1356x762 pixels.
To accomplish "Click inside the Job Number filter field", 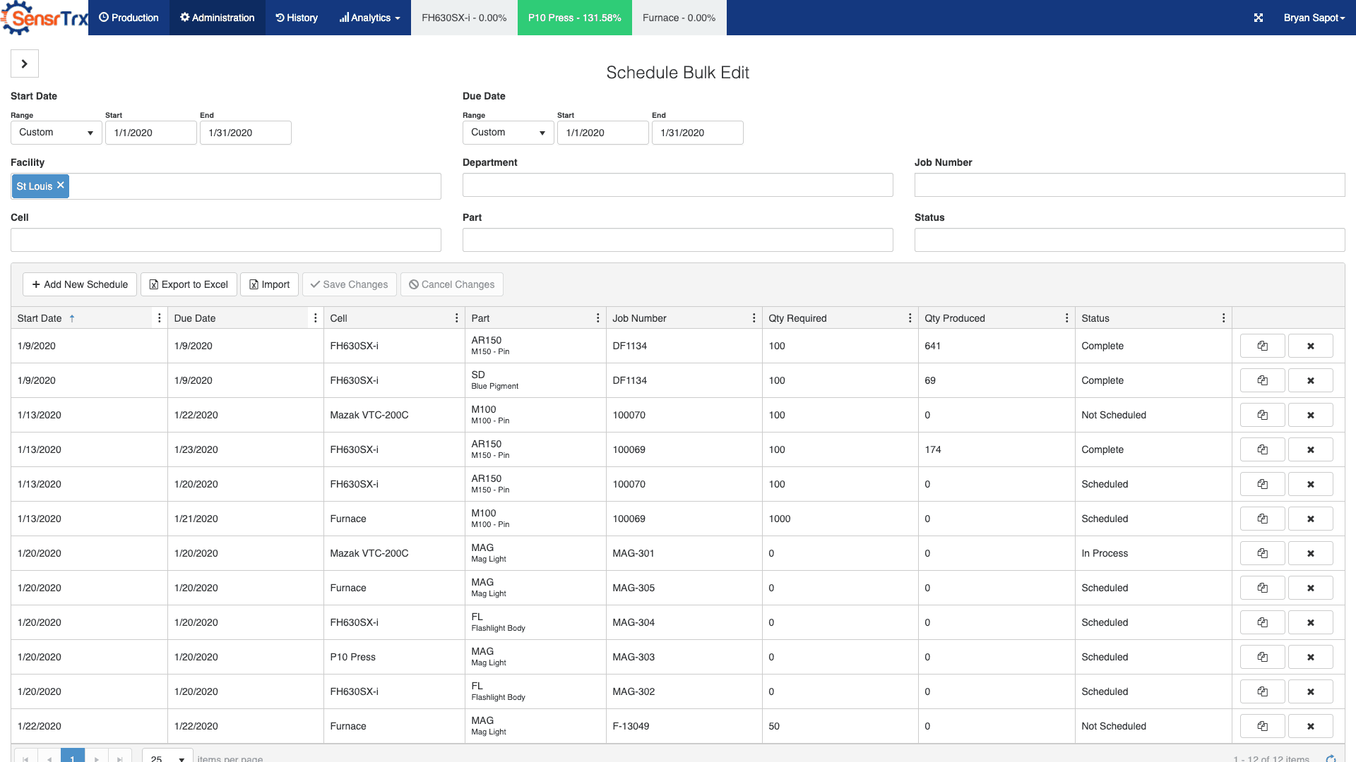I will (x=1129, y=185).
